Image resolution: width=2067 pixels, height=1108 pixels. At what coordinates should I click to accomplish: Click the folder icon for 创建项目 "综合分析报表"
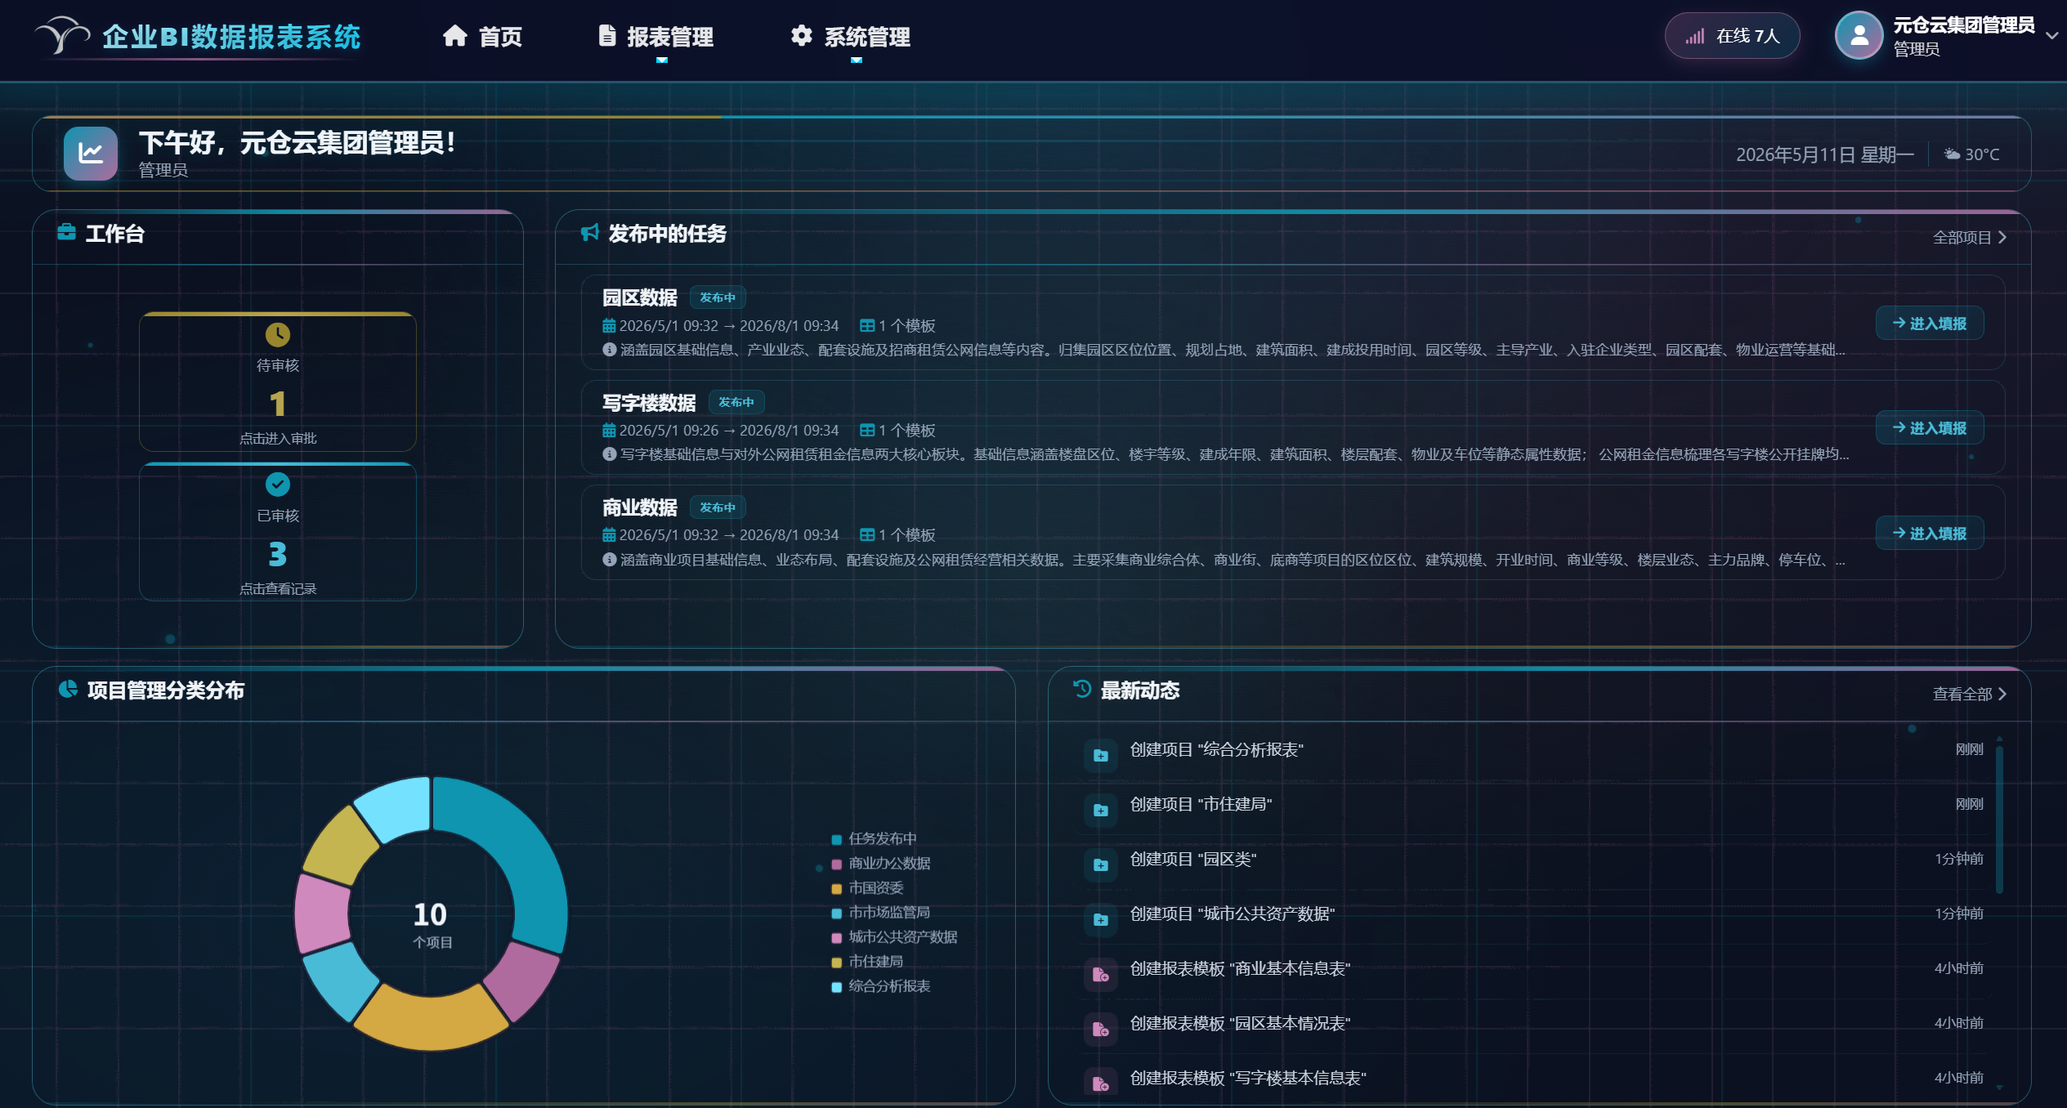pos(1101,755)
